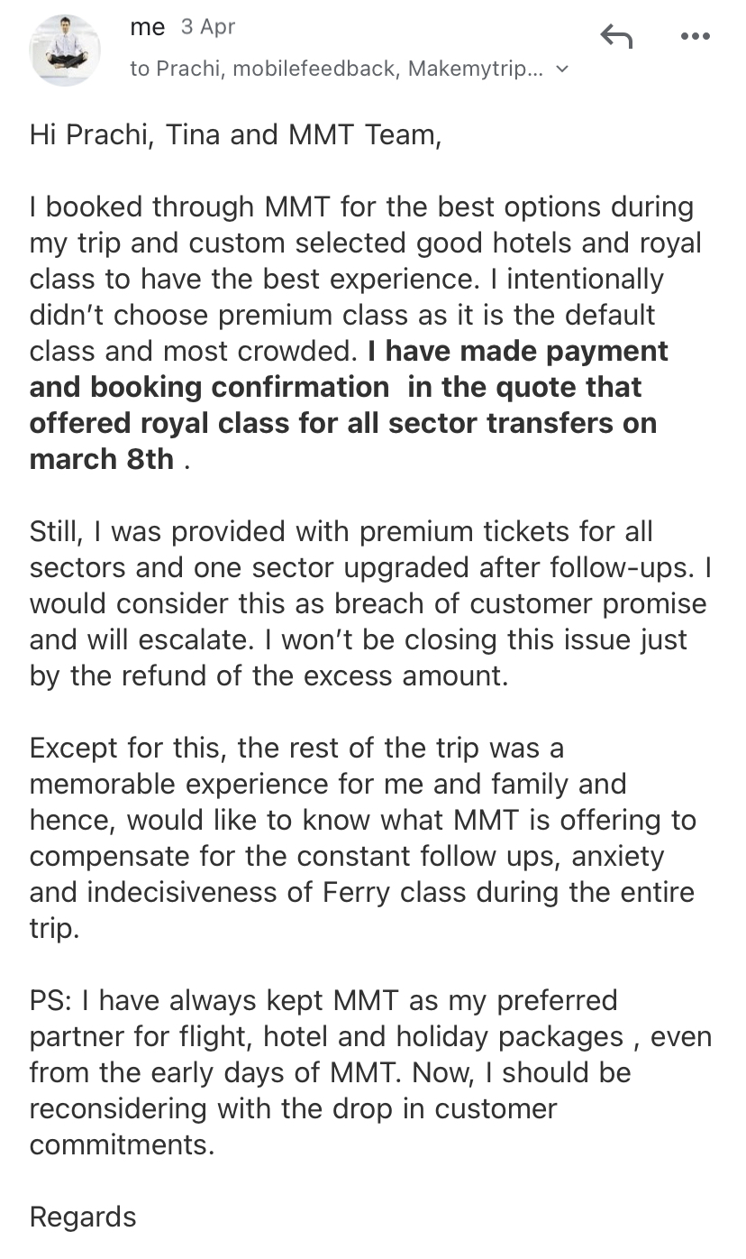Open the three-dot more options menu

click(x=695, y=37)
